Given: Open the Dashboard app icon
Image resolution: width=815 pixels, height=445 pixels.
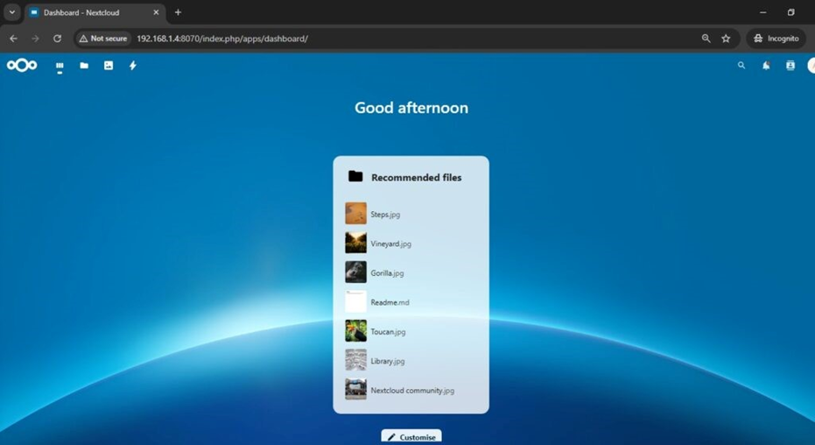Looking at the screenshot, I should [x=60, y=66].
